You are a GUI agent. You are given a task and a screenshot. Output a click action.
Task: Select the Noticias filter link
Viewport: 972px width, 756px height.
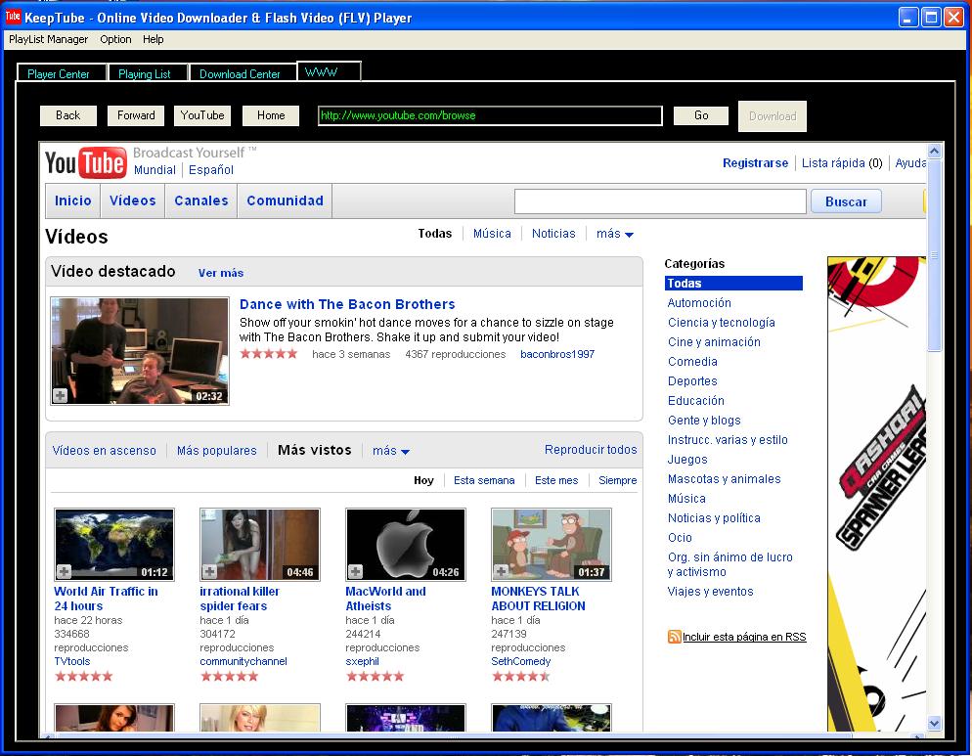tap(553, 234)
